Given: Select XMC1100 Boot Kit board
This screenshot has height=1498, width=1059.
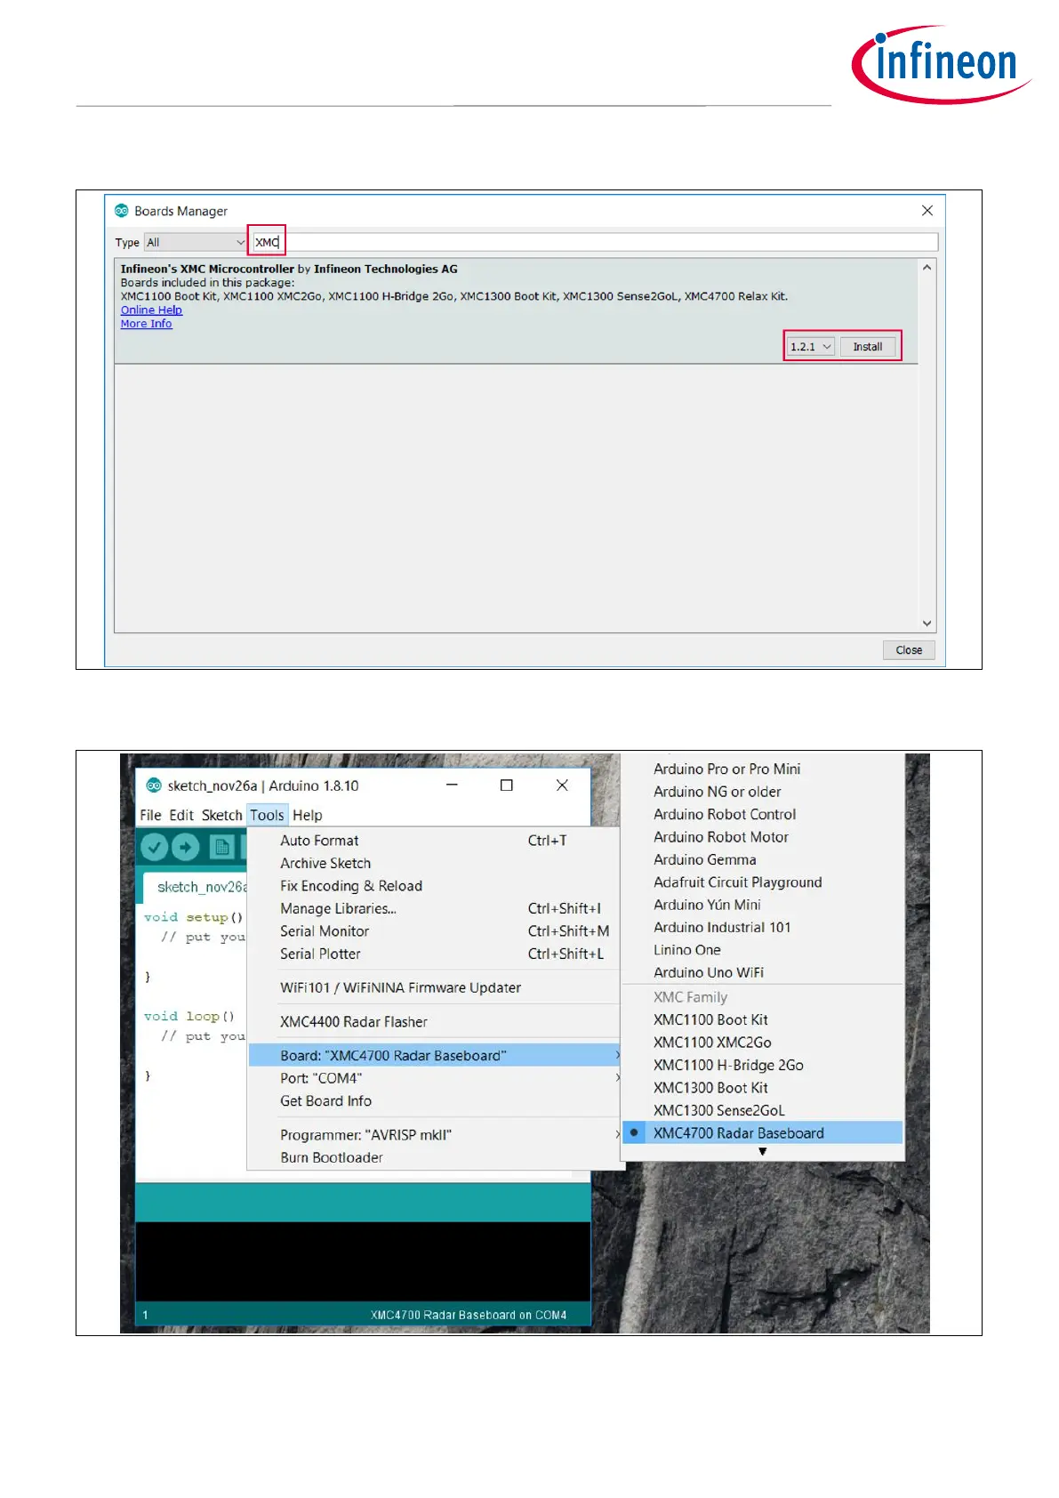Looking at the screenshot, I should pyautogui.click(x=763, y=1020).
